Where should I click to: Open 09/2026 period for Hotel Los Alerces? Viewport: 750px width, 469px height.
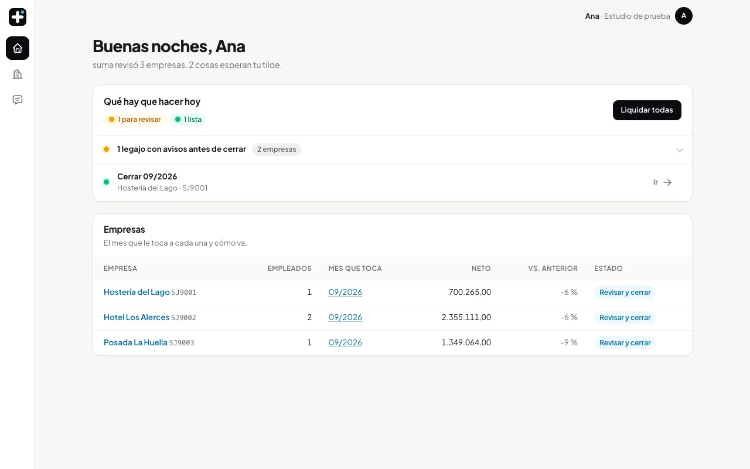345,317
